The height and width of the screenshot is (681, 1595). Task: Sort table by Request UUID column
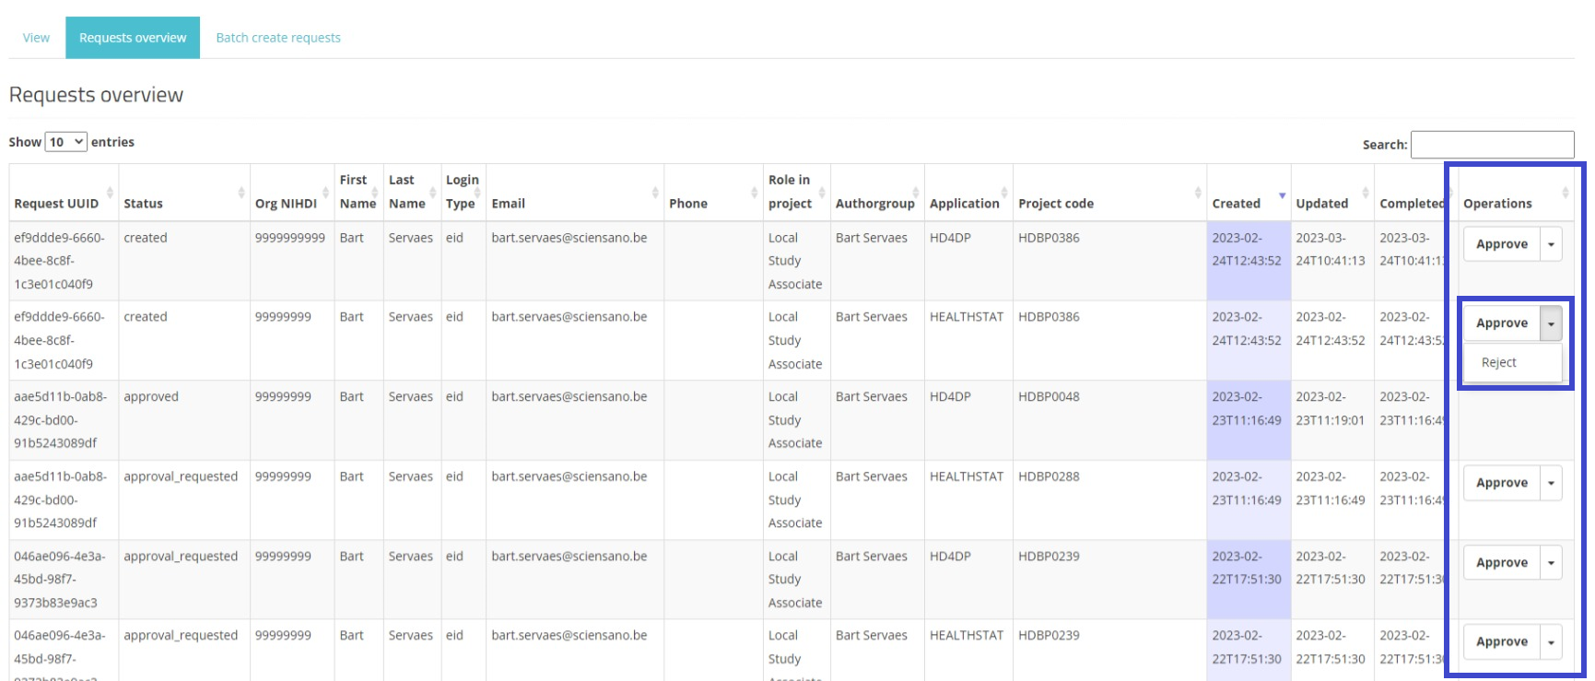56,203
